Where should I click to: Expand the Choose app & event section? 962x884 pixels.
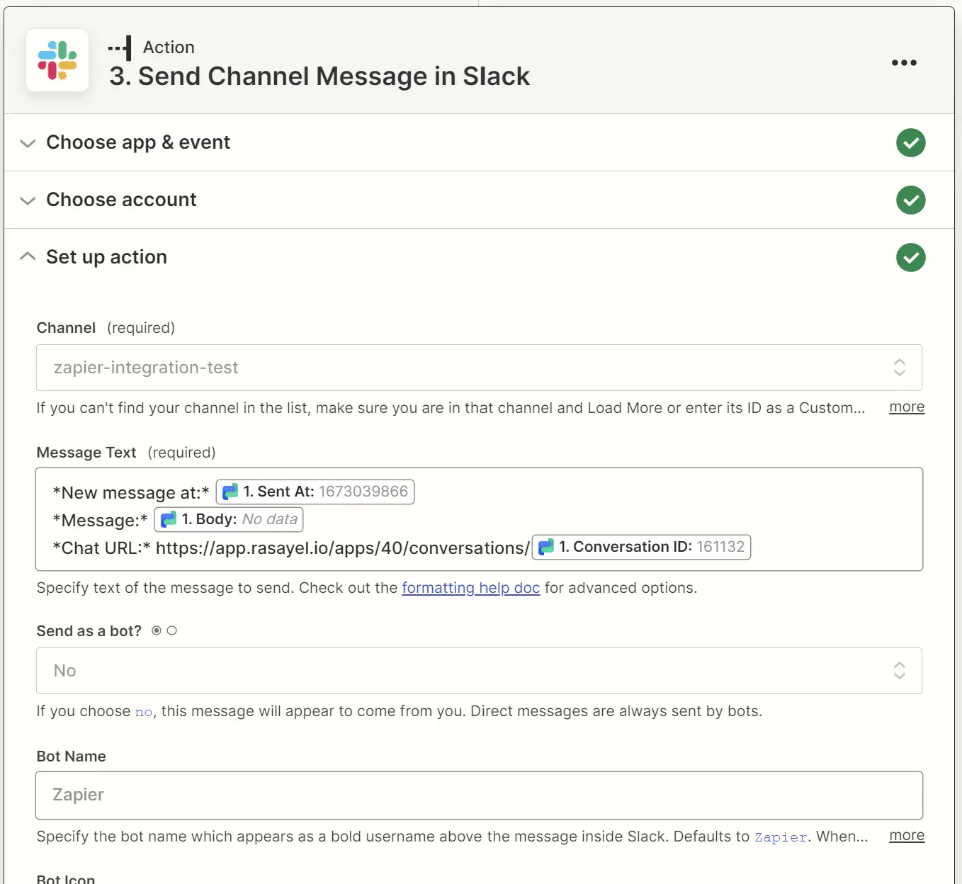pyautogui.click(x=28, y=143)
